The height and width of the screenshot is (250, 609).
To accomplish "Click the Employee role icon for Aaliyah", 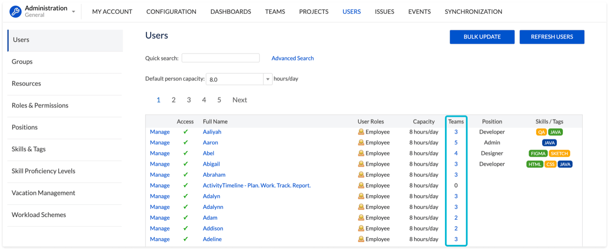I will pos(361,132).
